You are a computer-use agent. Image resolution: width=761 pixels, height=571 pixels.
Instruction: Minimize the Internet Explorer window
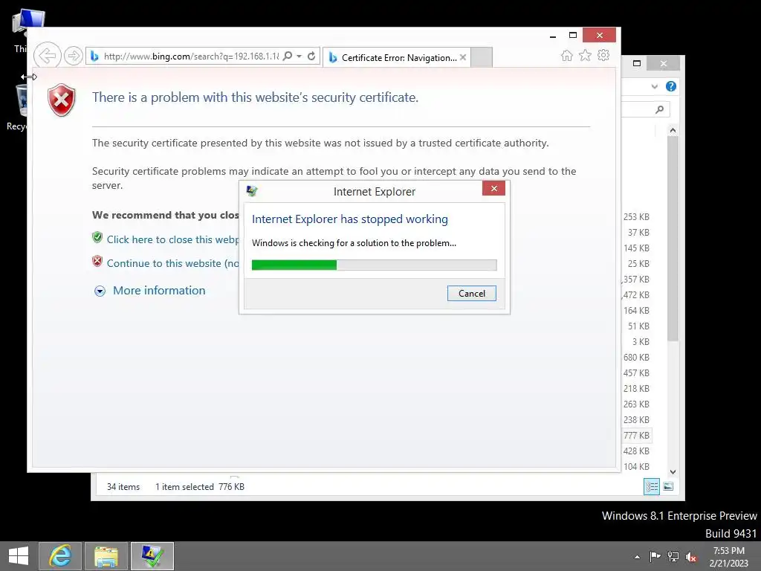tap(553, 36)
